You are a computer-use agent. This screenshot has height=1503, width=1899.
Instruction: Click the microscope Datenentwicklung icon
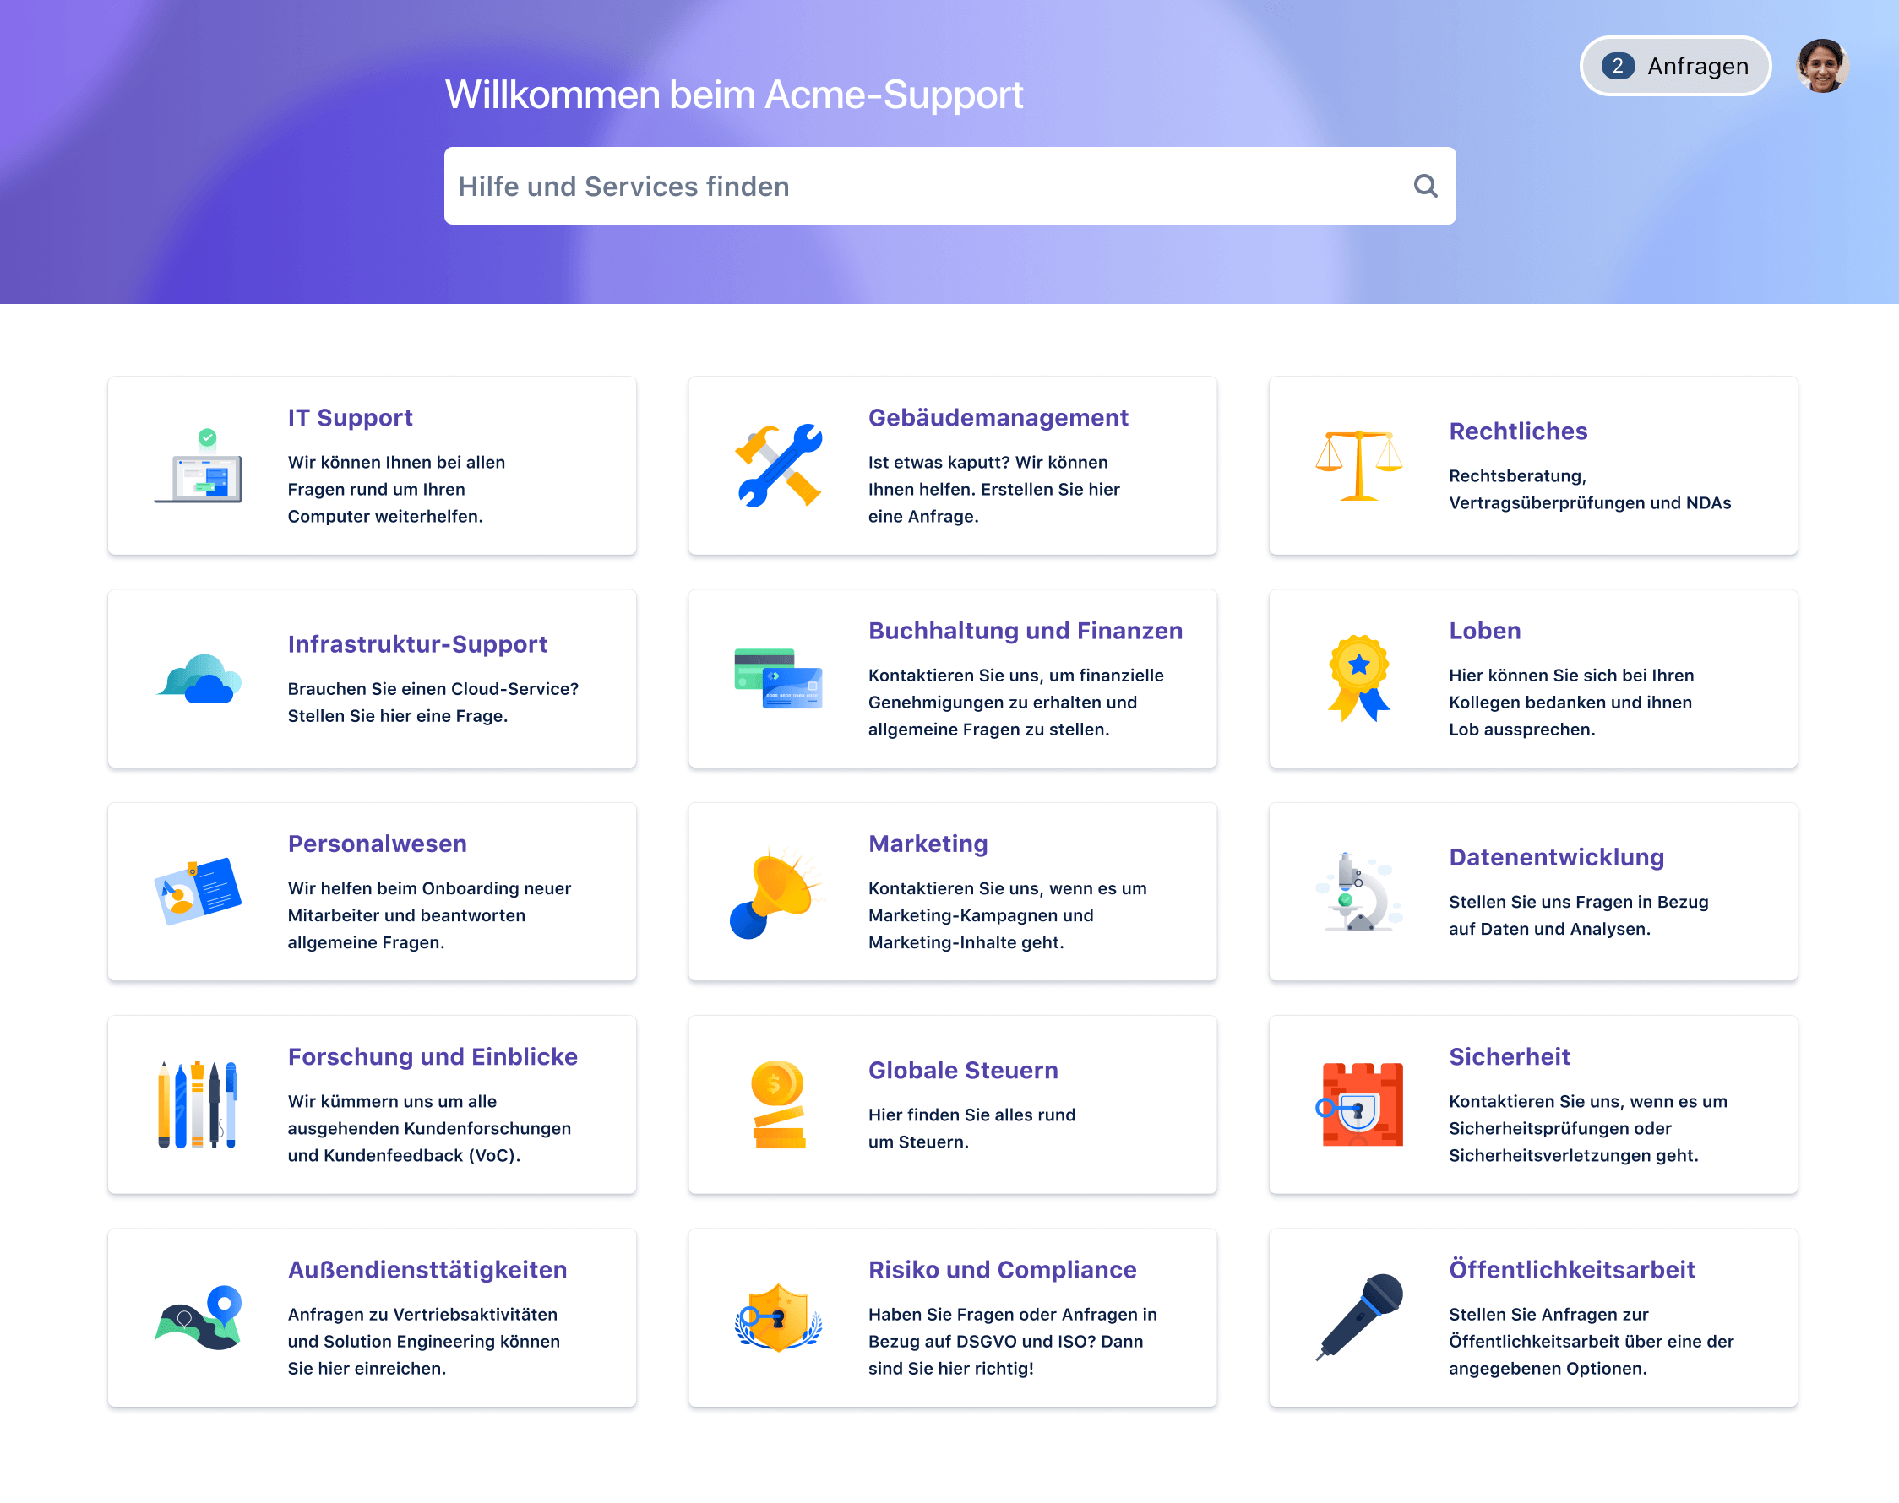(1358, 892)
